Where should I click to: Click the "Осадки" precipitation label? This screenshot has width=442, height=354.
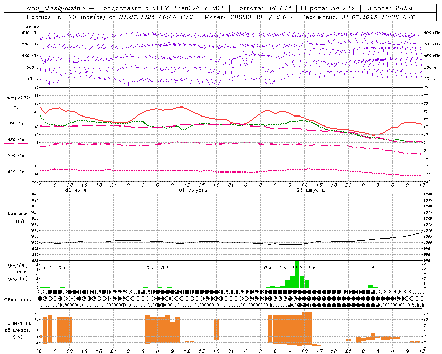click(18, 272)
